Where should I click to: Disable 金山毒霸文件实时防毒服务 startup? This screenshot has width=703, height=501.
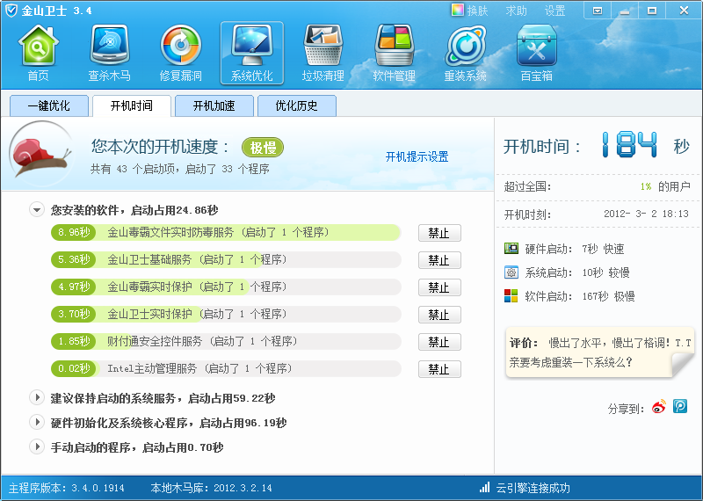[x=439, y=233]
